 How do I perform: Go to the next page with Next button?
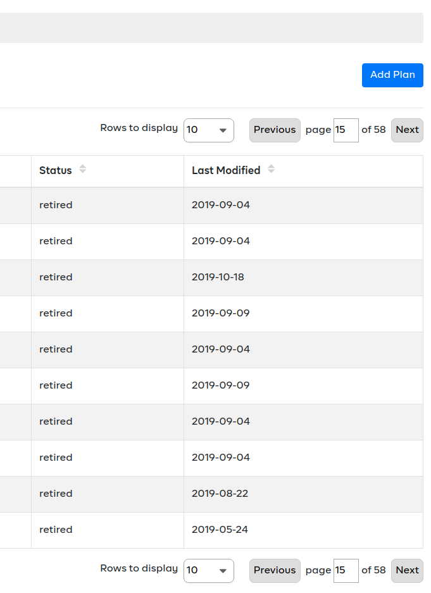[x=407, y=130]
